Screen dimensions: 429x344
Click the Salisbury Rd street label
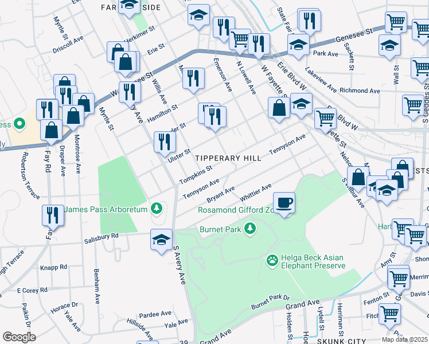tap(102, 238)
